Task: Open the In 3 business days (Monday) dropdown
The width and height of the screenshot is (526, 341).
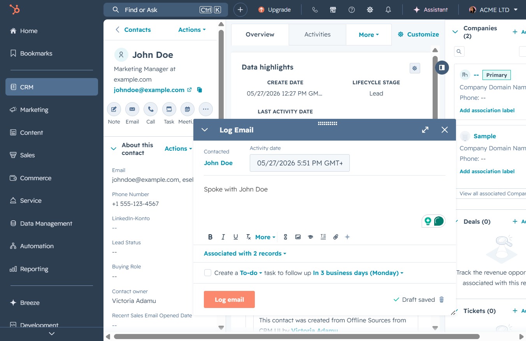Action: coord(358,273)
